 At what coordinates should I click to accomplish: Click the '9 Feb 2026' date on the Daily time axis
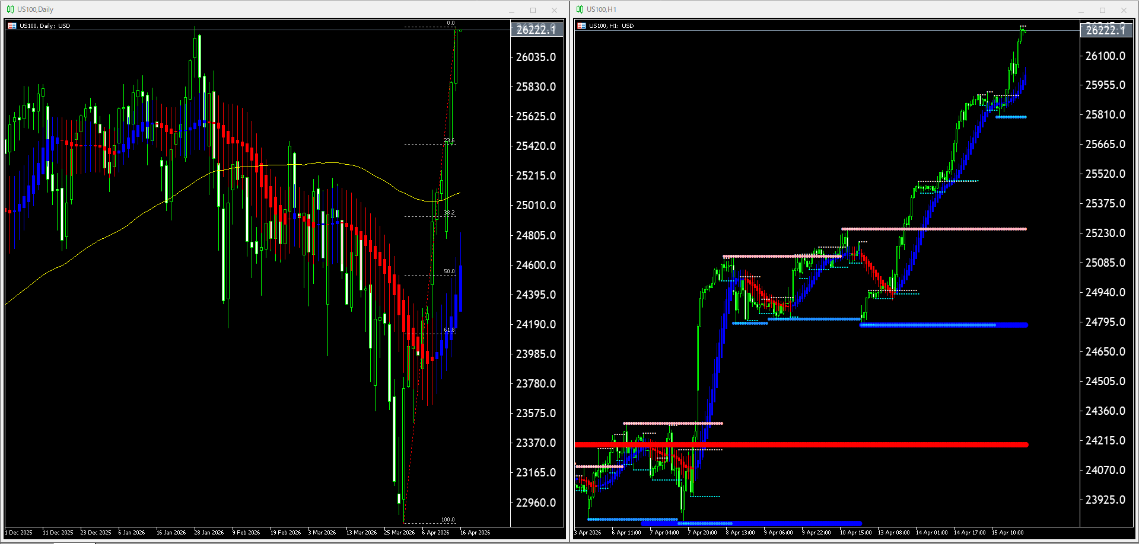(x=246, y=533)
